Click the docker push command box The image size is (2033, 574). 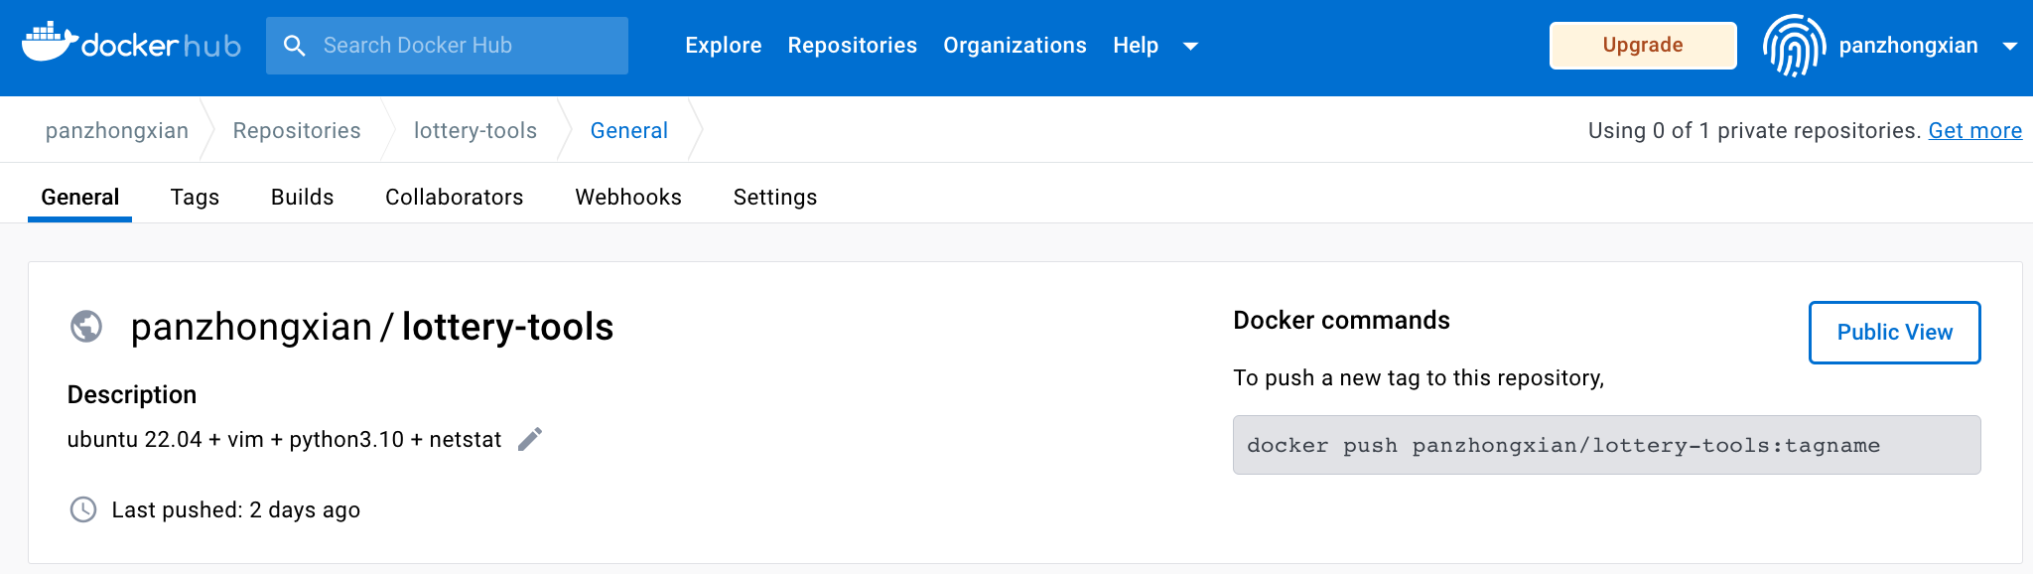[1606, 445]
